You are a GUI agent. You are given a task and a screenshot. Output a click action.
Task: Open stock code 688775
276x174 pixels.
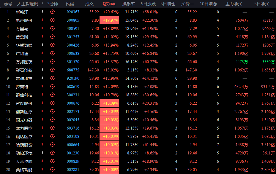tap(73, 70)
